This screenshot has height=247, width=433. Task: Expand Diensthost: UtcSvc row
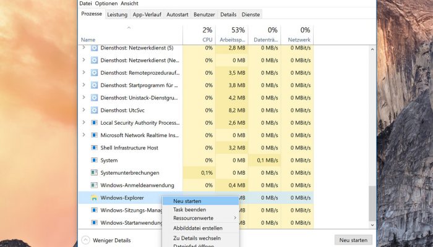click(84, 109)
